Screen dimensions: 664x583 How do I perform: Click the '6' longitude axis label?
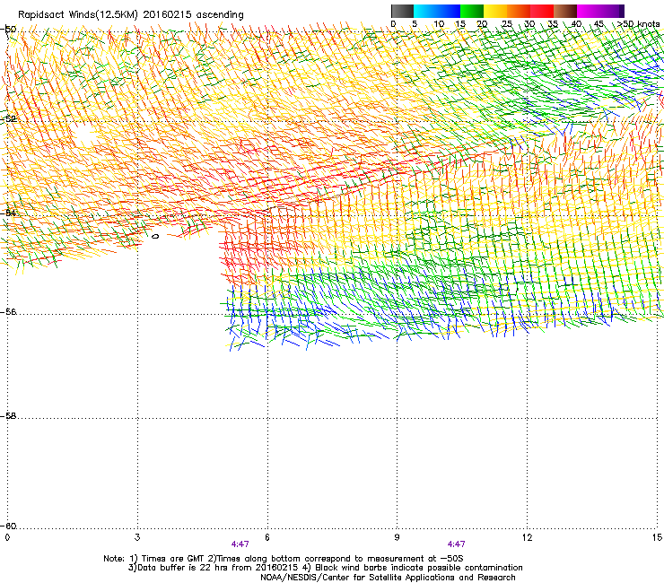click(x=267, y=537)
